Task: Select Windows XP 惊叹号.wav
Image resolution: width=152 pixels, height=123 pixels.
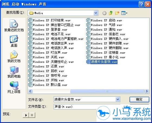Action: (x=48, y=76)
